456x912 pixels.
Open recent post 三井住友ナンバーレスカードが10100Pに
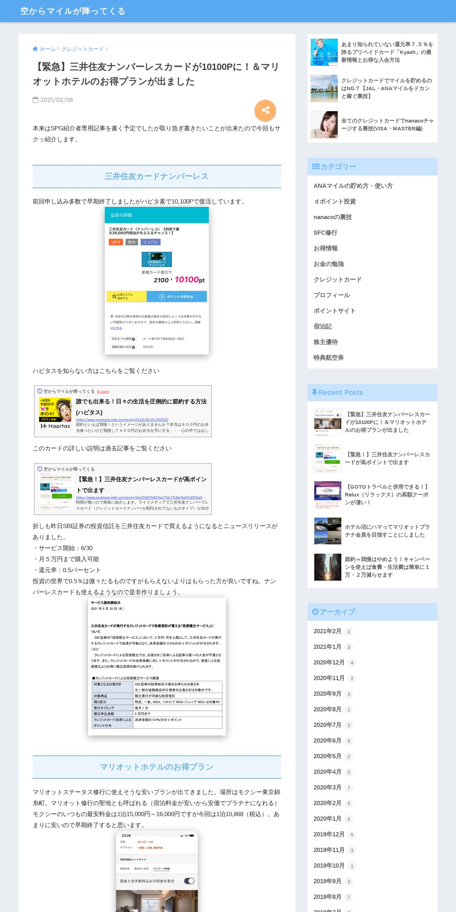point(388,422)
